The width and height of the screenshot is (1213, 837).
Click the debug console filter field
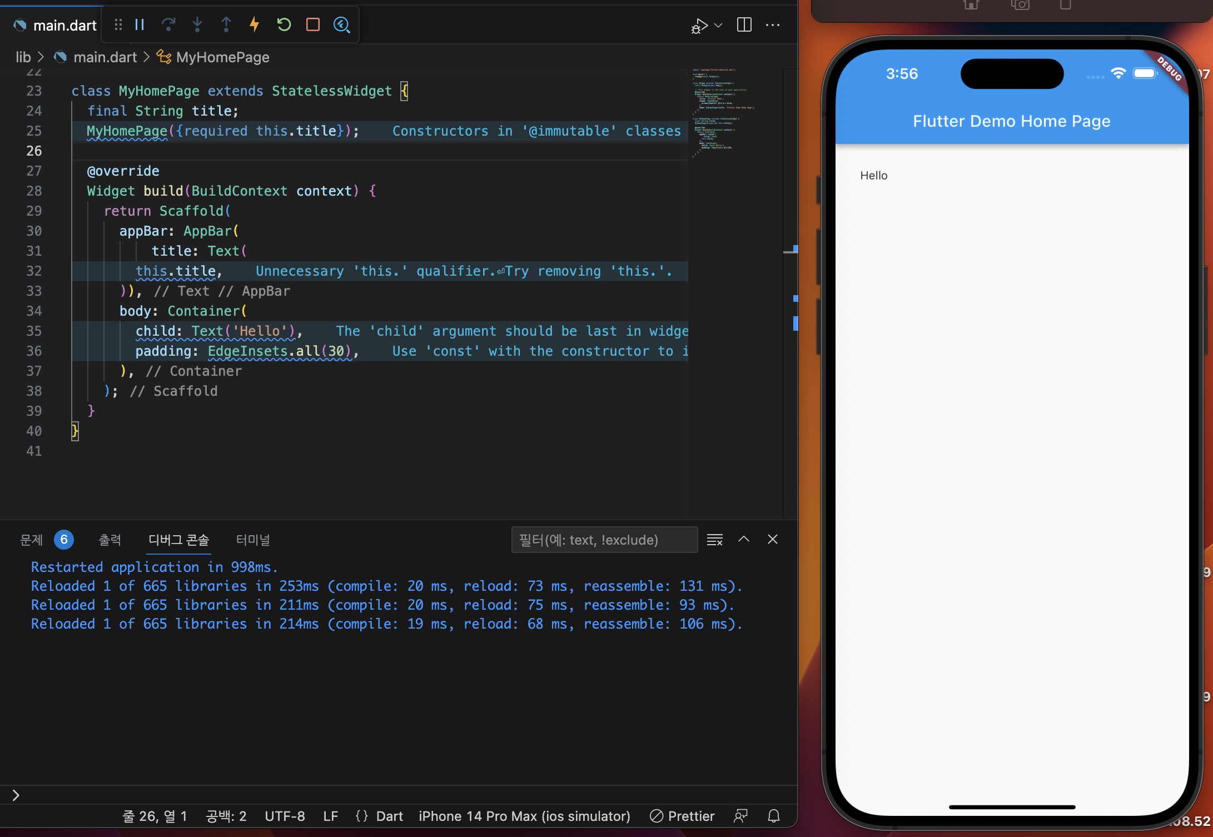tap(604, 540)
